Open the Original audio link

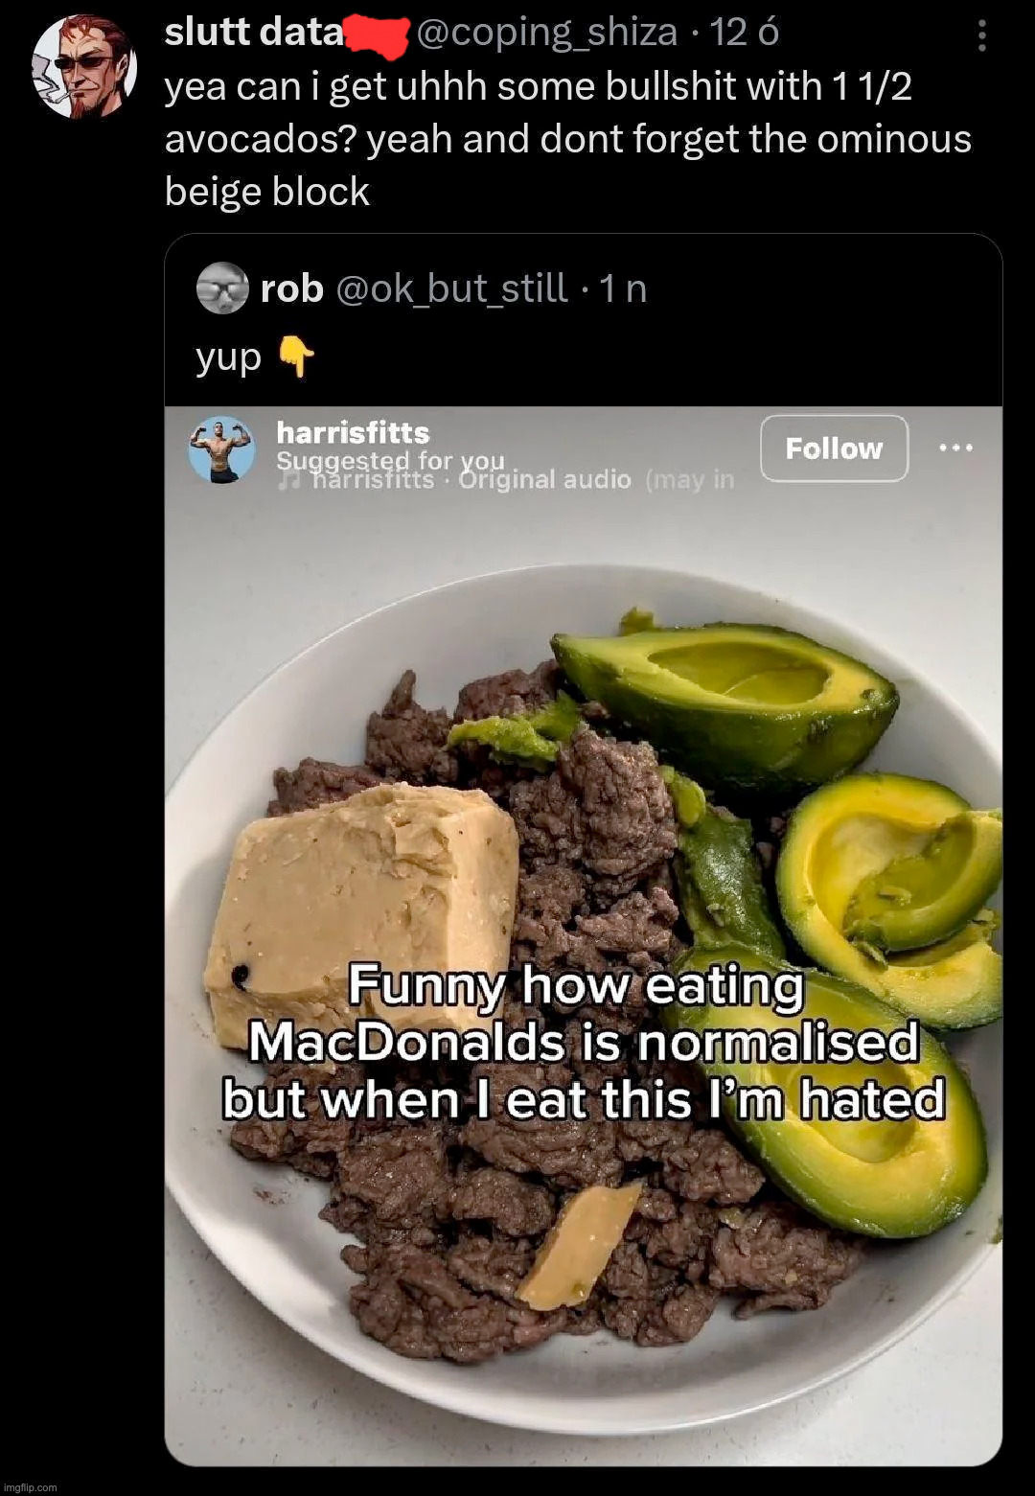[544, 479]
